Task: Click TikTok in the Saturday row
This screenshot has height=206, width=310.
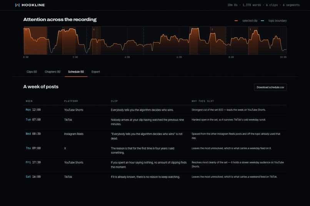Action: pos(68,177)
